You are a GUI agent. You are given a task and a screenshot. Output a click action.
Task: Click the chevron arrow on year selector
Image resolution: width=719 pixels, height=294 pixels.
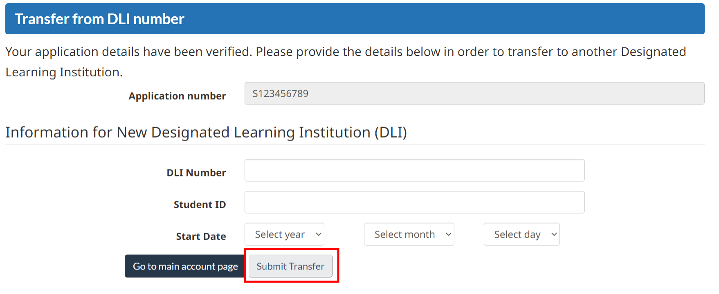[x=319, y=234]
